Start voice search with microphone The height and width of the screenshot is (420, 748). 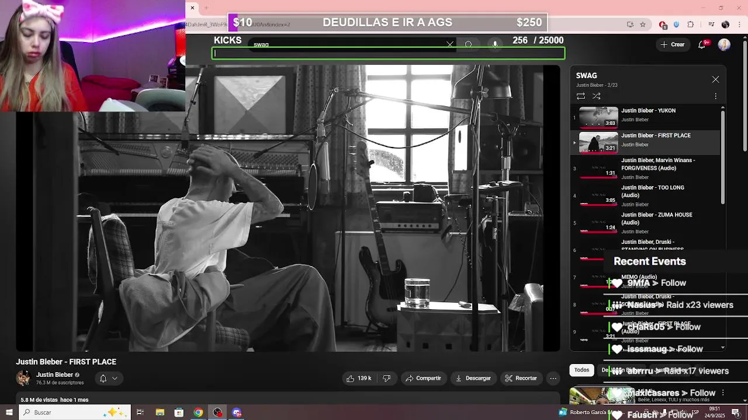click(495, 44)
